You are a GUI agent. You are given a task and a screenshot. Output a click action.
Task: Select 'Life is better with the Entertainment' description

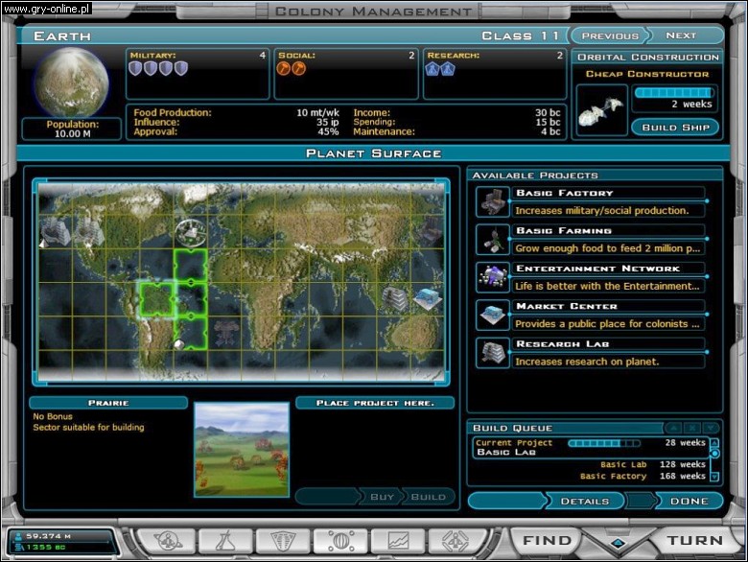tap(607, 286)
